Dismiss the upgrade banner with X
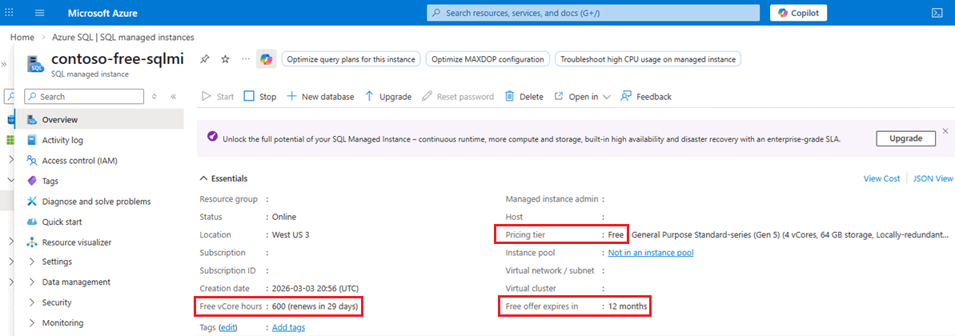This screenshot has width=955, height=336. coord(945,131)
